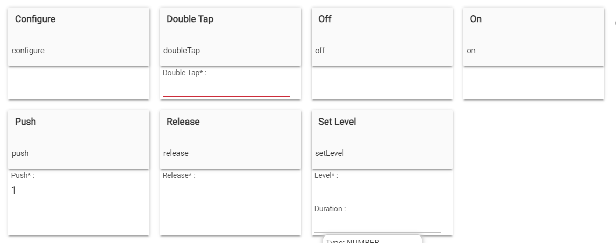The image size is (616, 243).
Task: Execute the Push command button
Action: (78, 139)
